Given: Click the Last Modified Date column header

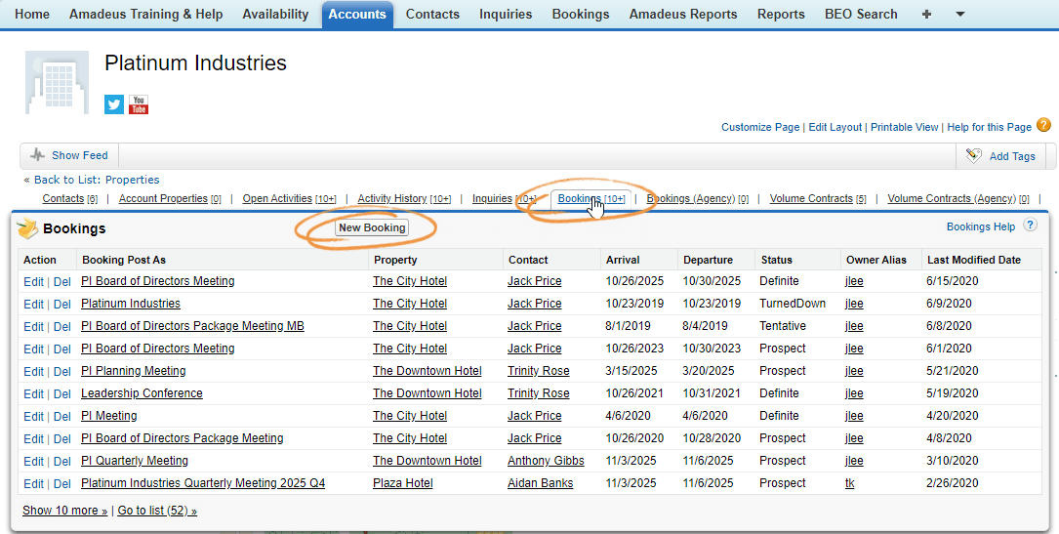Looking at the screenshot, I should point(974,260).
